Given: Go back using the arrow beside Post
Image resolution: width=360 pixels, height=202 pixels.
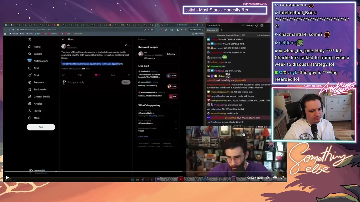Looking at the screenshot, I should [x=63, y=40].
